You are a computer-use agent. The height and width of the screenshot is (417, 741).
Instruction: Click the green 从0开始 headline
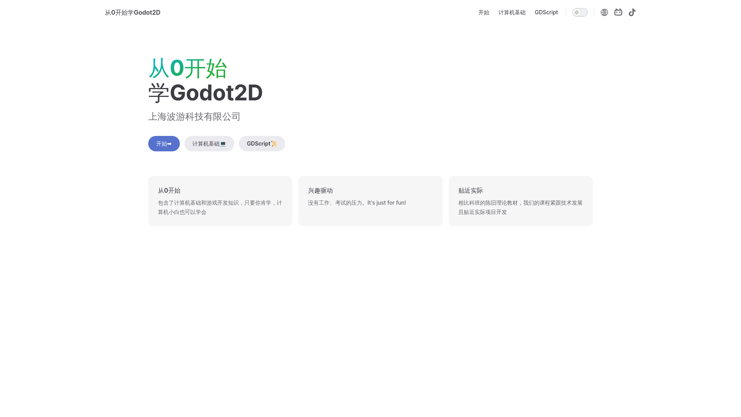188,68
